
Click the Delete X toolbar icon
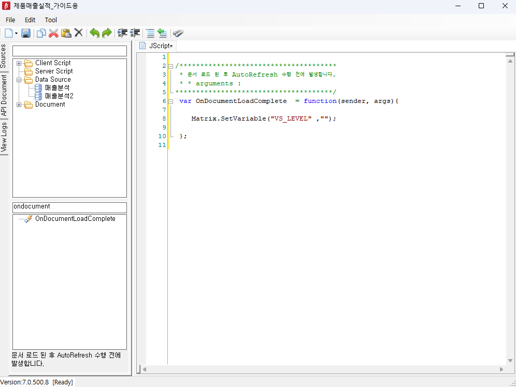[79, 33]
